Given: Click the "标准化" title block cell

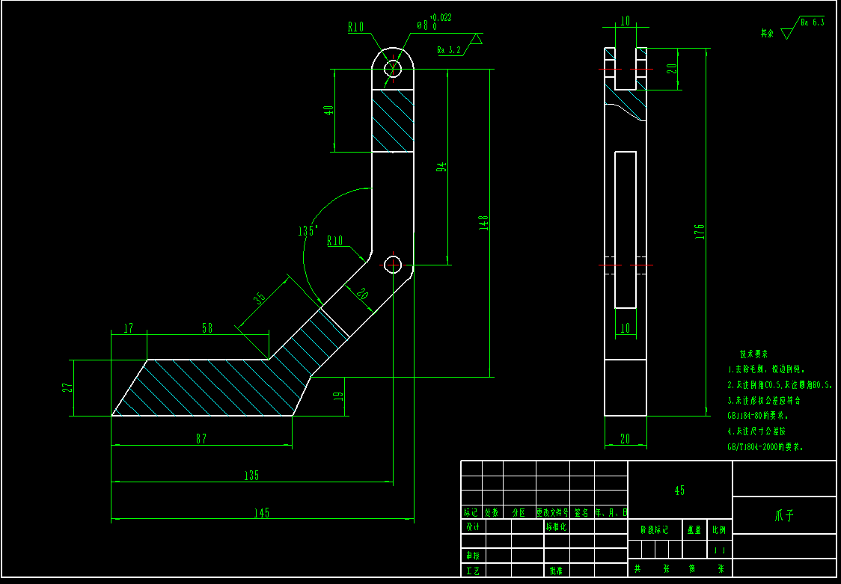Looking at the screenshot, I should tap(556, 526).
